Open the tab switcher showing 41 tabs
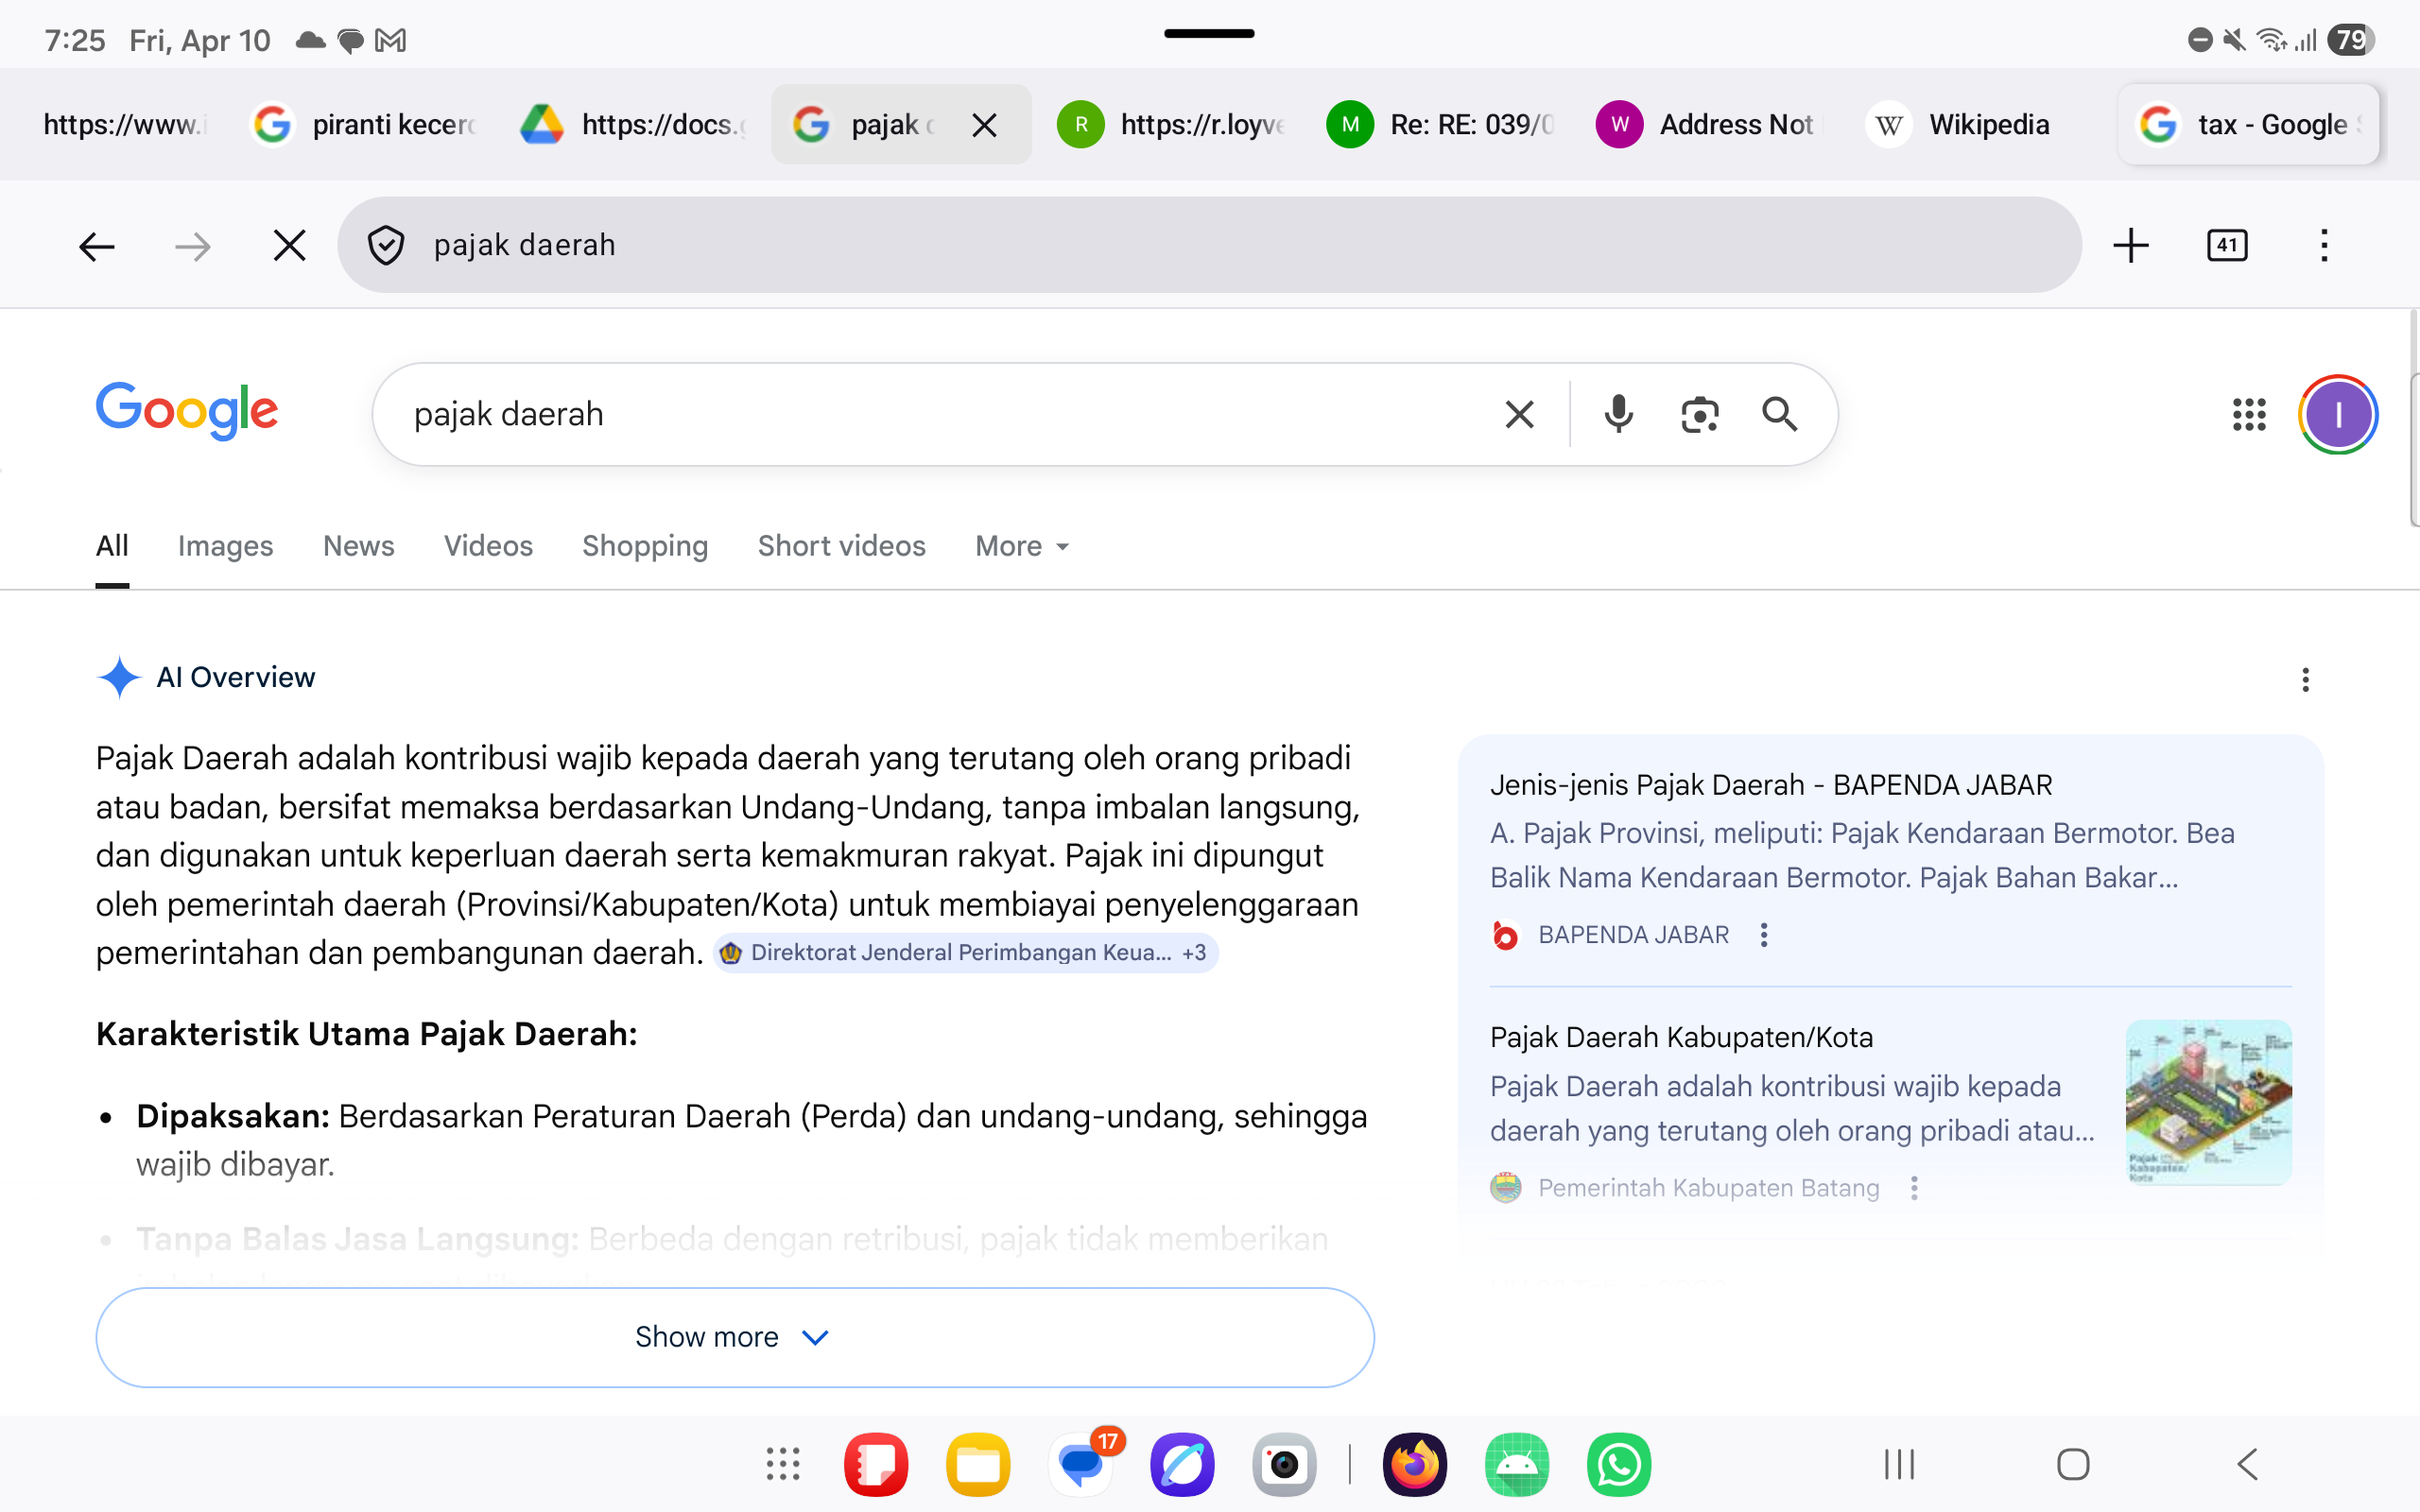2420x1512 pixels. coord(2228,245)
